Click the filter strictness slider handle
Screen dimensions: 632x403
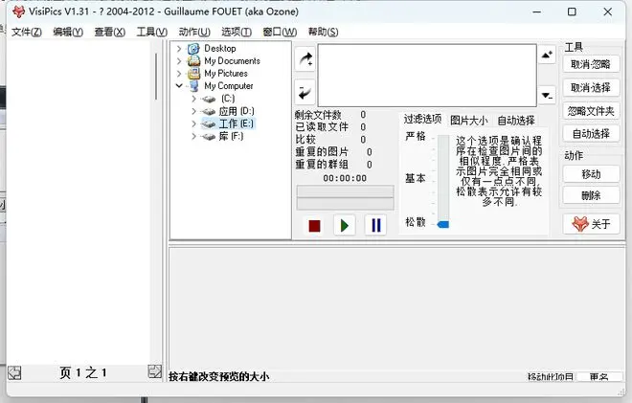442,224
